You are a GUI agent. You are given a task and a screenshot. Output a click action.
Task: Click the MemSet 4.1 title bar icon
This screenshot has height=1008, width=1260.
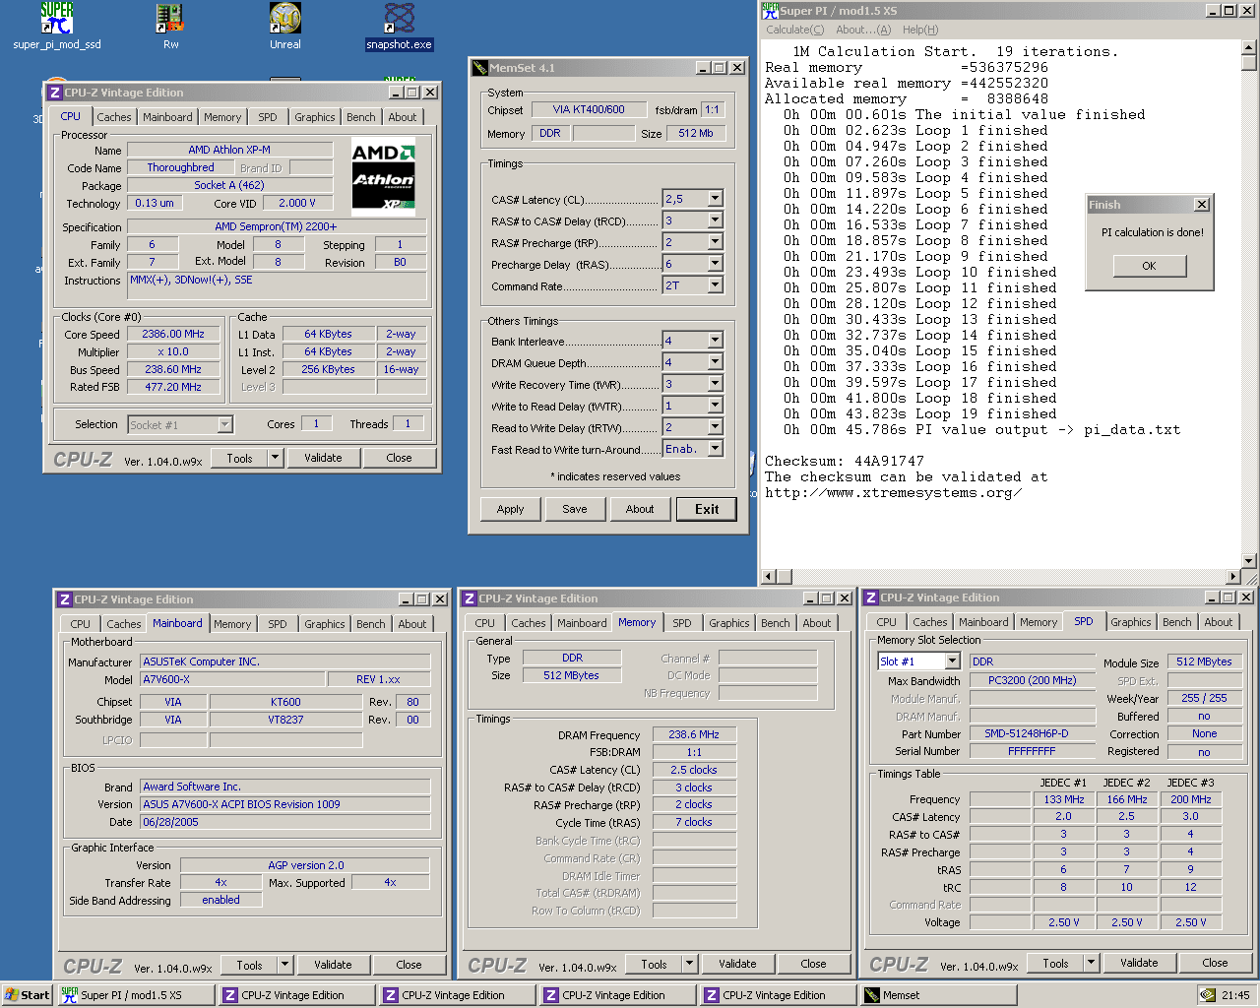coord(480,68)
